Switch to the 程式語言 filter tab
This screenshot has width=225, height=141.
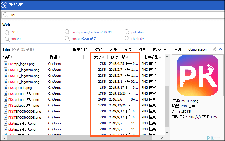pos(160,49)
